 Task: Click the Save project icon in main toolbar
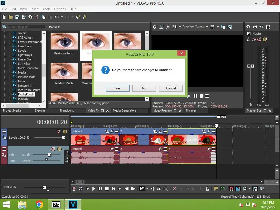click(17, 17)
